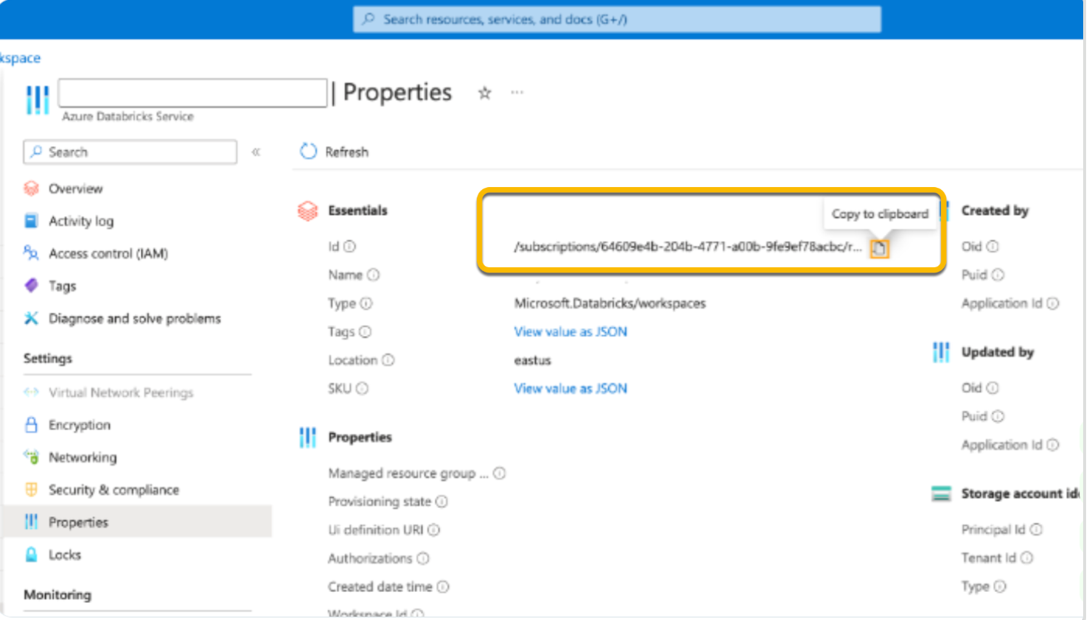1092x620 pixels.
Task: Click the eastus location value
Action: tap(533, 360)
